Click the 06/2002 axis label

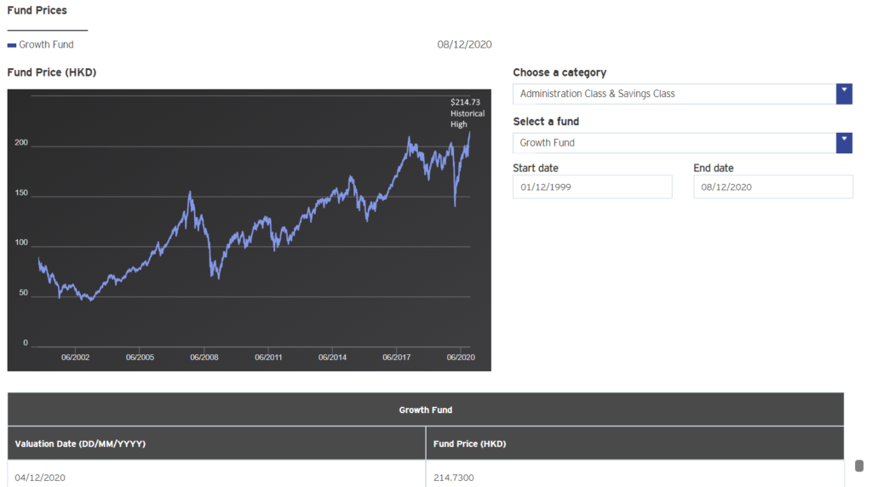75,358
